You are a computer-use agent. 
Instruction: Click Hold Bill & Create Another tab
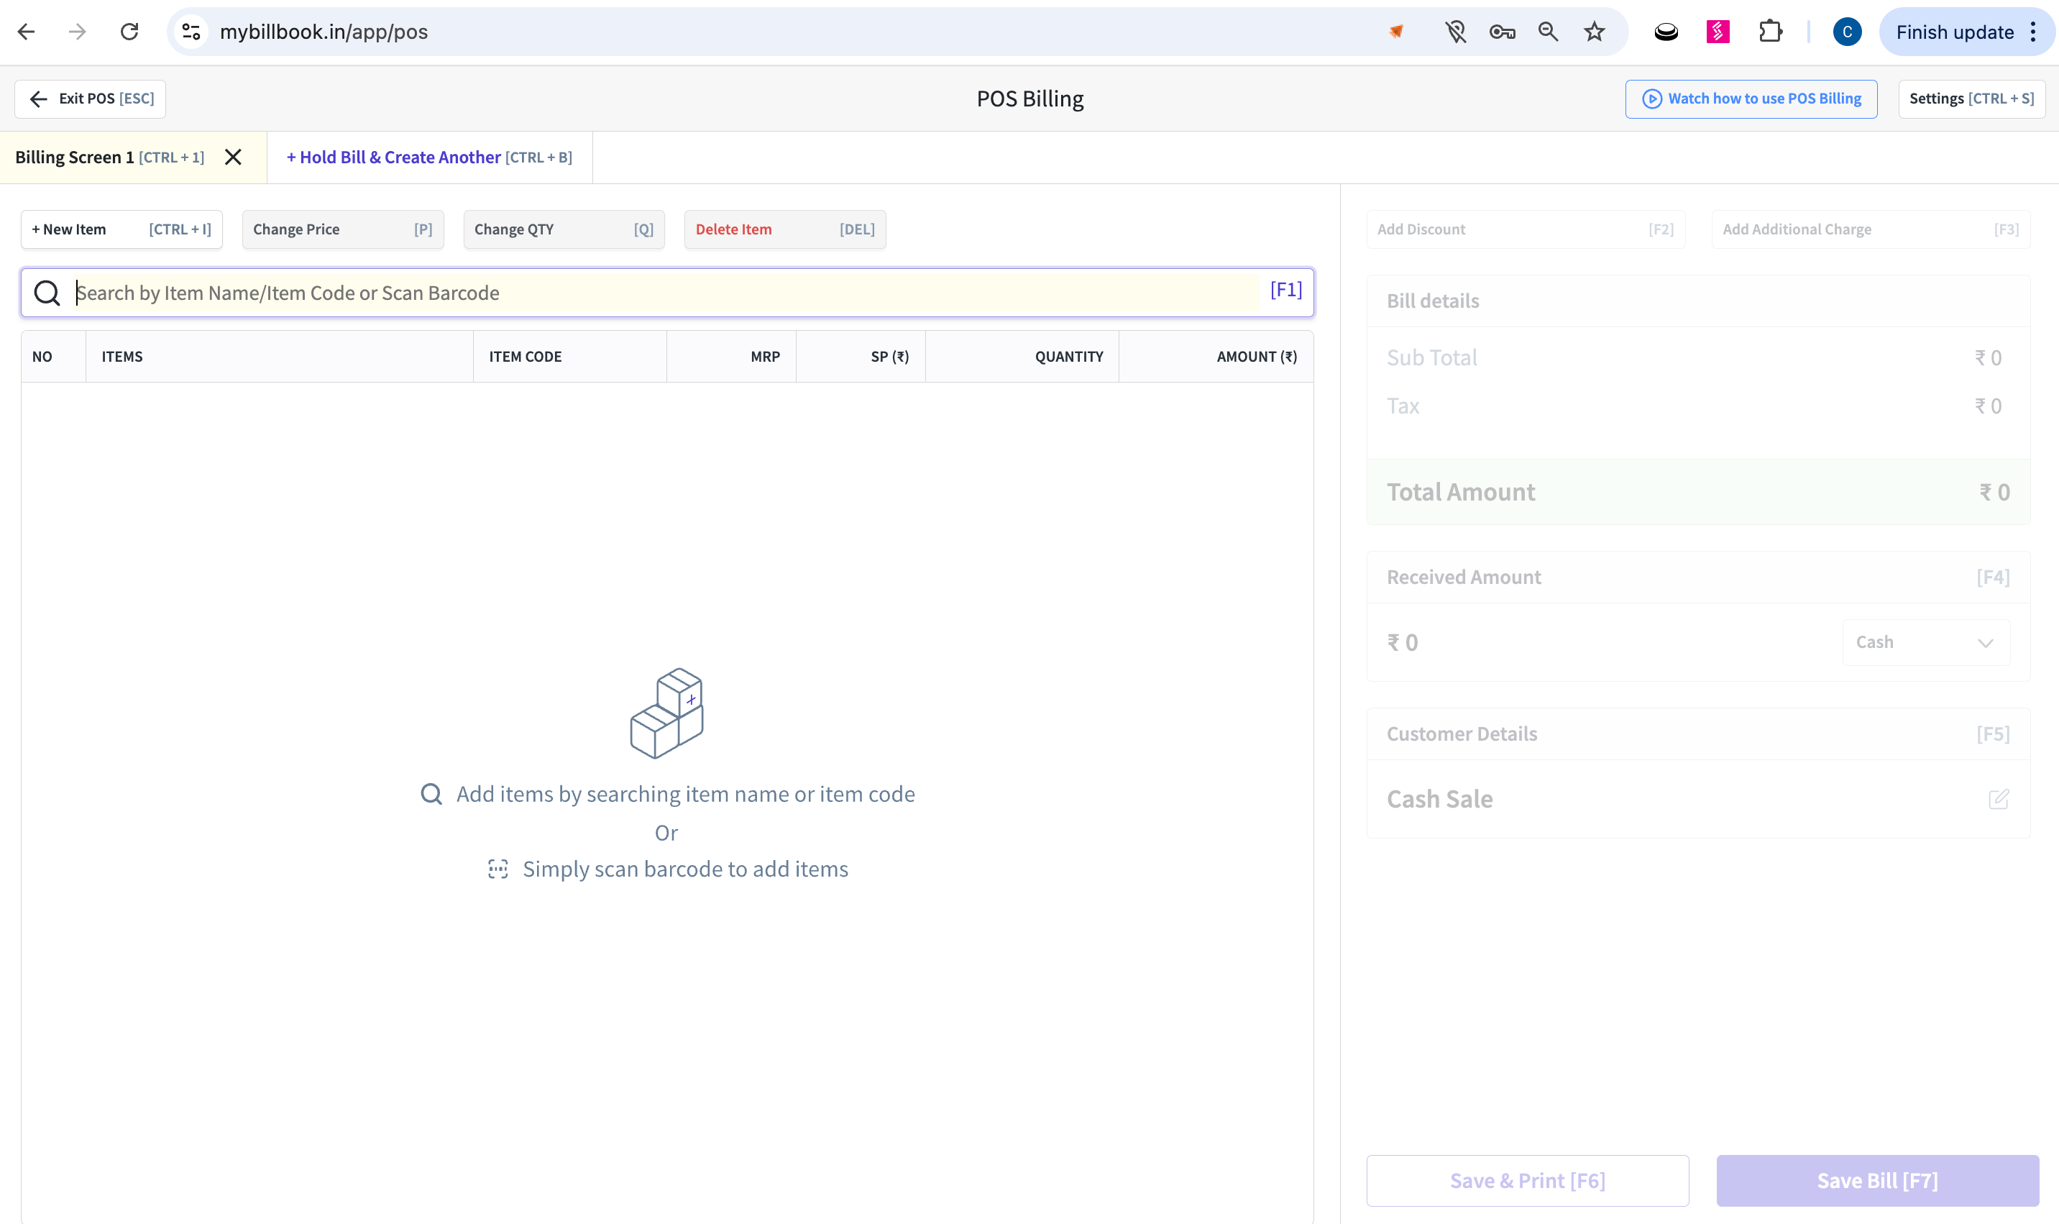pyautogui.click(x=428, y=157)
